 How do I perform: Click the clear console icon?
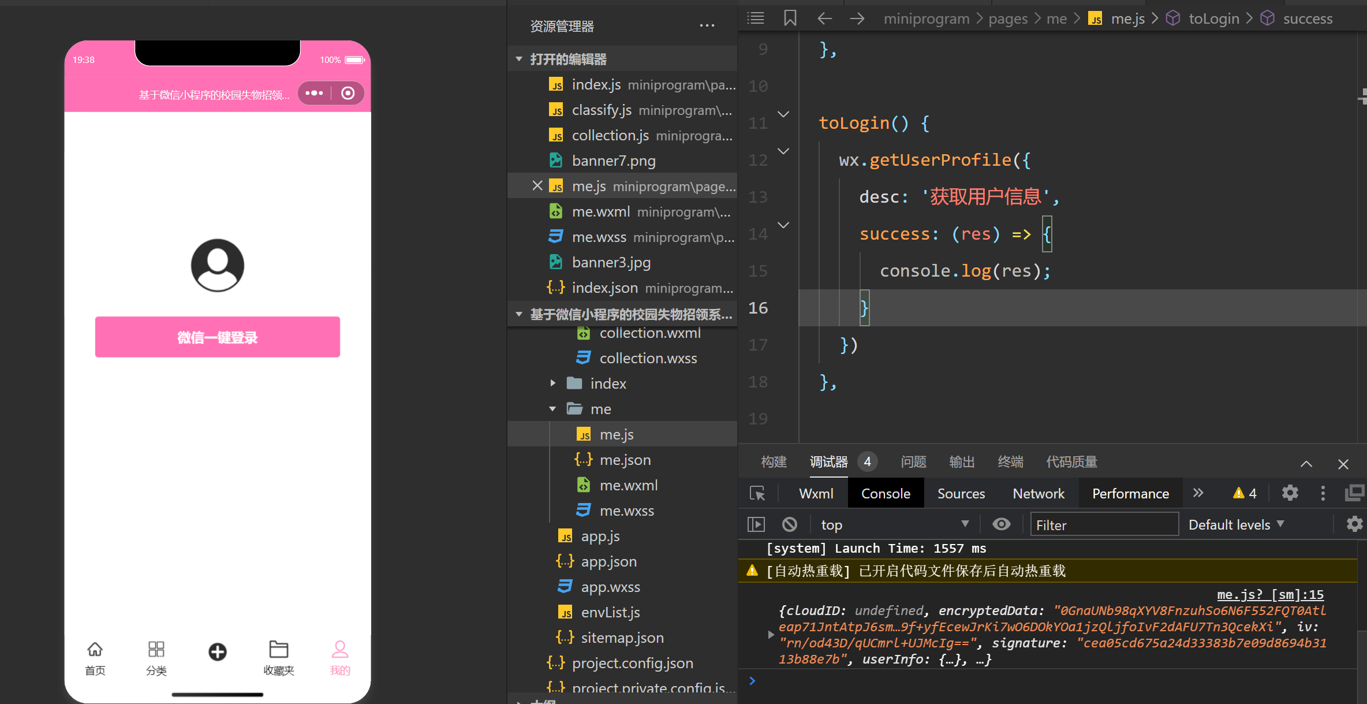point(789,524)
